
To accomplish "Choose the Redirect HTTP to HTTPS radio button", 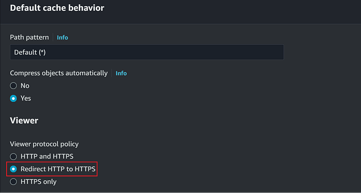I will tap(13, 169).
